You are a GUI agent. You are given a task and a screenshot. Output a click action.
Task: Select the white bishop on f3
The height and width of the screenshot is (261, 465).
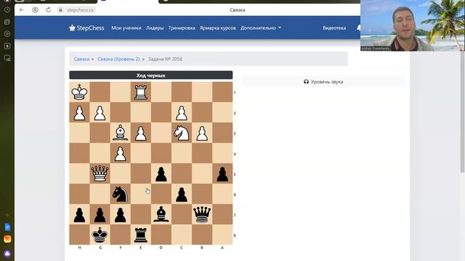120,133
